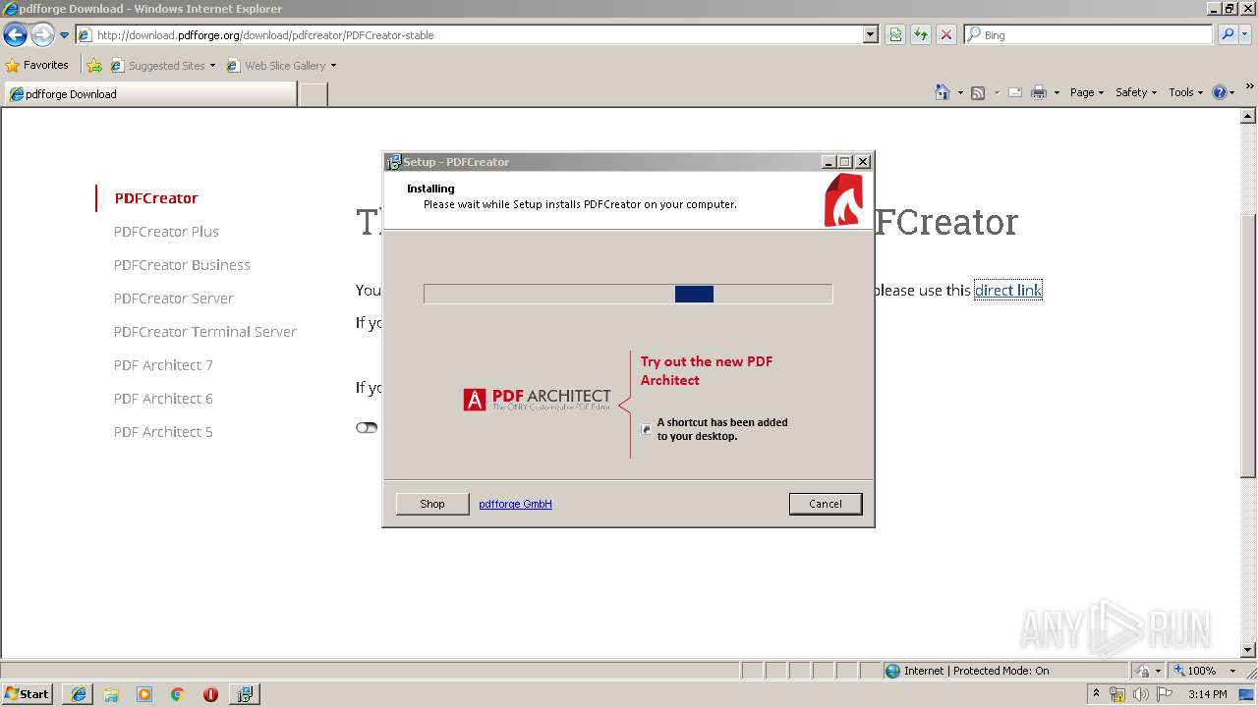The image size is (1258, 707).
Task: Open Google Chrome from taskbar
Action: click(178, 694)
